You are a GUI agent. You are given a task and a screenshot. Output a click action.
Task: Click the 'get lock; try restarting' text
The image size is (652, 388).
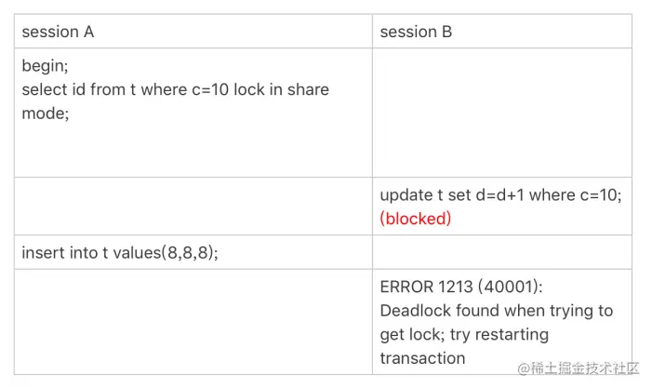coord(464,334)
